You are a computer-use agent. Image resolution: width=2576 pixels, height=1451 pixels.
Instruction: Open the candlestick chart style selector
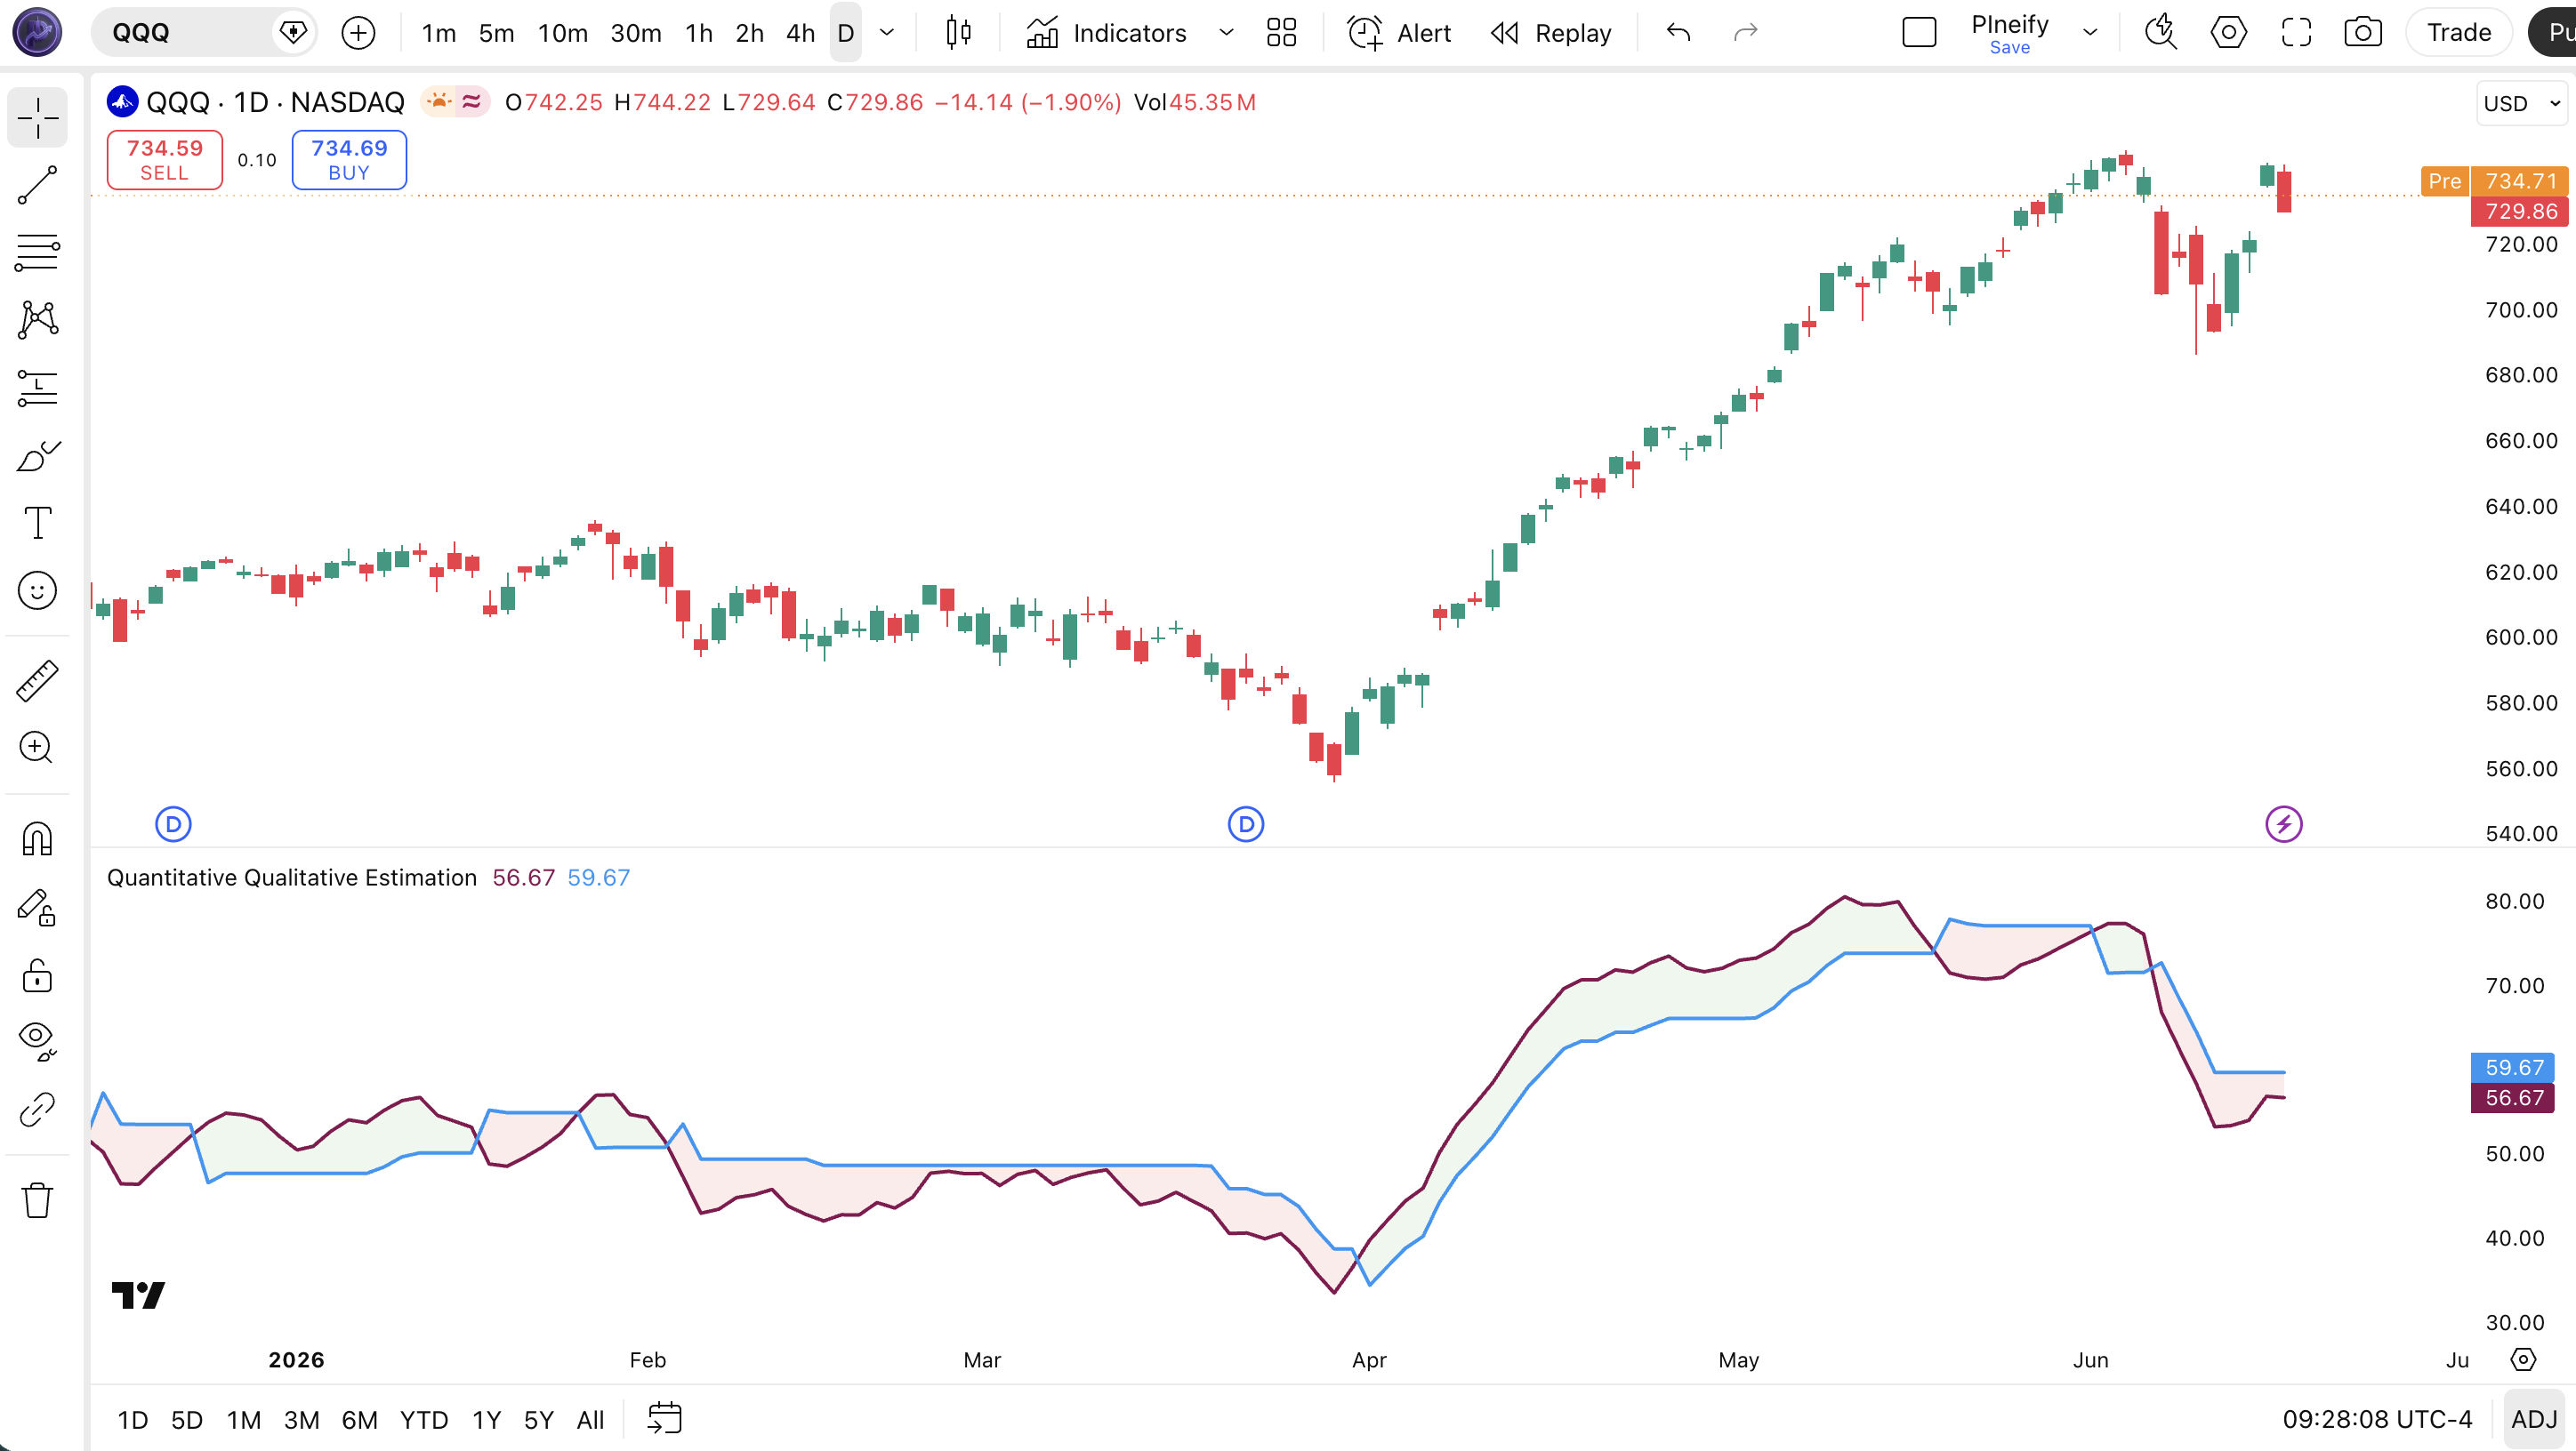click(958, 33)
